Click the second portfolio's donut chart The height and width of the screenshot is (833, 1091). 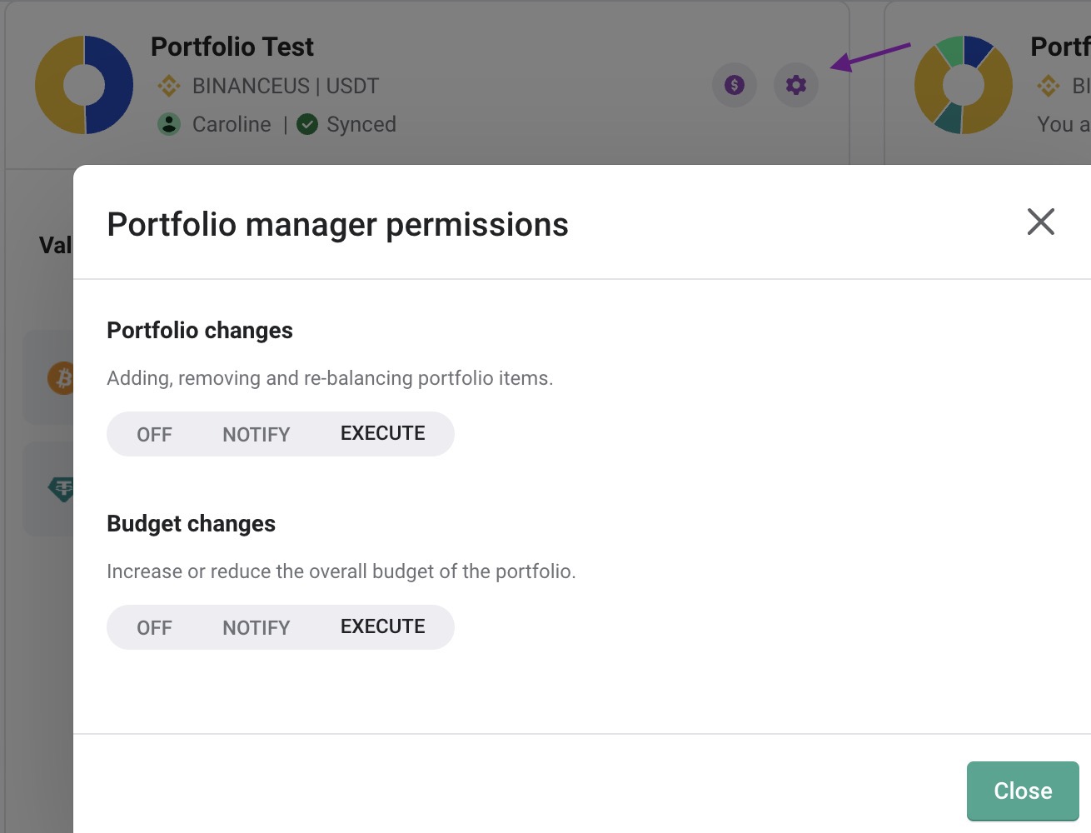pyautogui.click(x=964, y=85)
